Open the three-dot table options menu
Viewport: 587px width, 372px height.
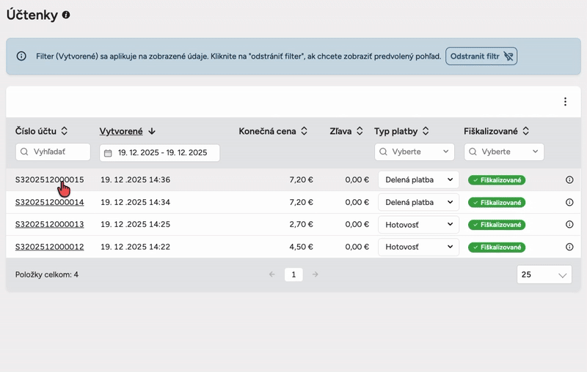click(565, 102)
